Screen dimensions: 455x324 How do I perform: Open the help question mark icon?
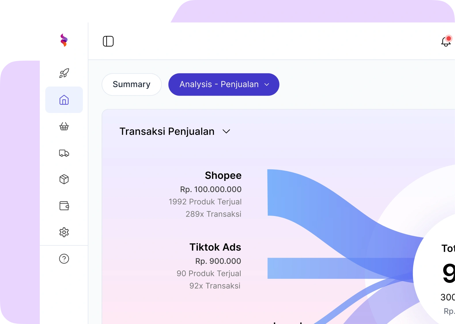pyautogui.click(x=64, y=259)
